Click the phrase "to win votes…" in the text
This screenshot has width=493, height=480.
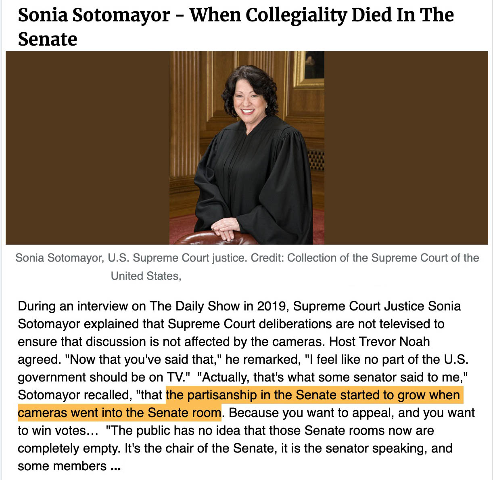(58, 430)
